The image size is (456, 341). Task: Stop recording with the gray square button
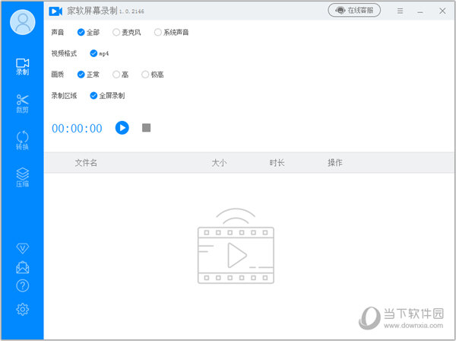point(146,128)
